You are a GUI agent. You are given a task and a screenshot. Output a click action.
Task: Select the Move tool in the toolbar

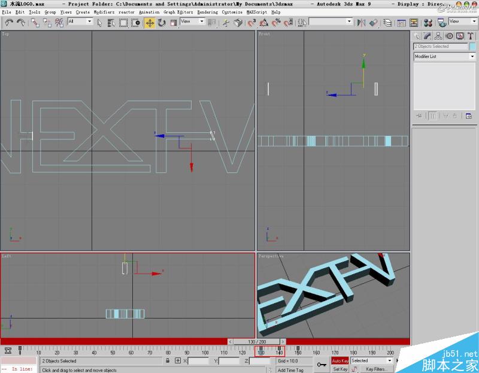tap(149, 22)
